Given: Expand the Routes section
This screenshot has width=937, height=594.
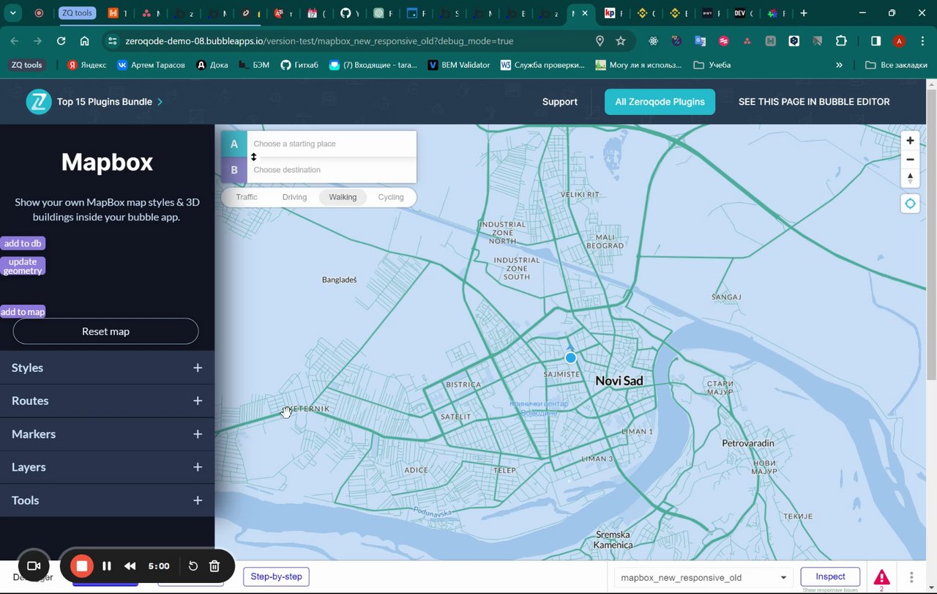Looking at the screenshot, I should pos(107,401).
